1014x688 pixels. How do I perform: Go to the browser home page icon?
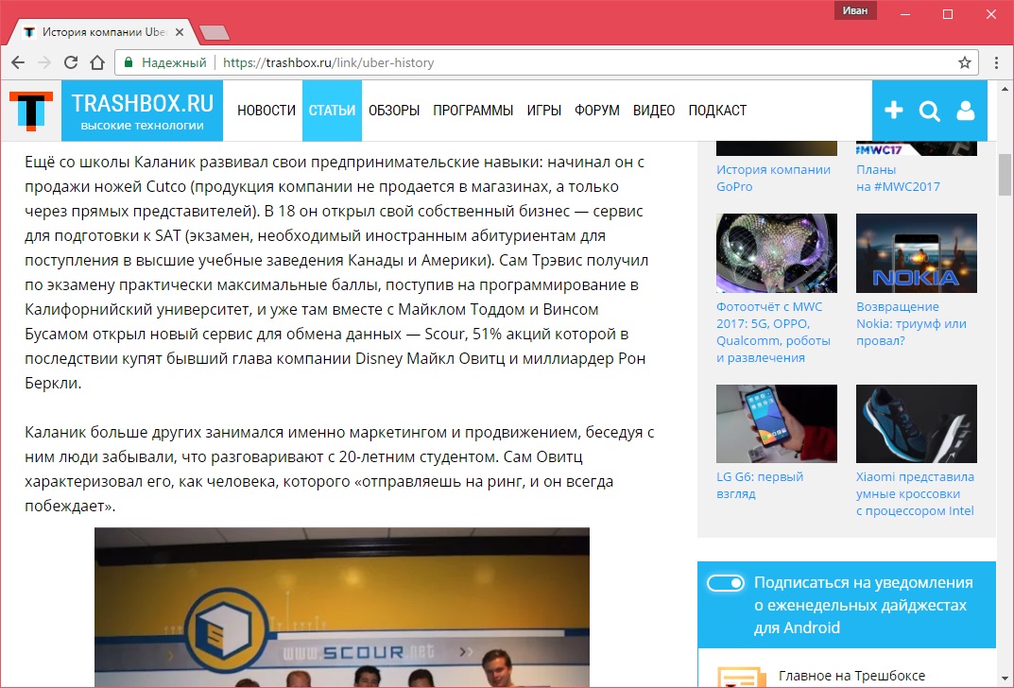tap(97, 62)
